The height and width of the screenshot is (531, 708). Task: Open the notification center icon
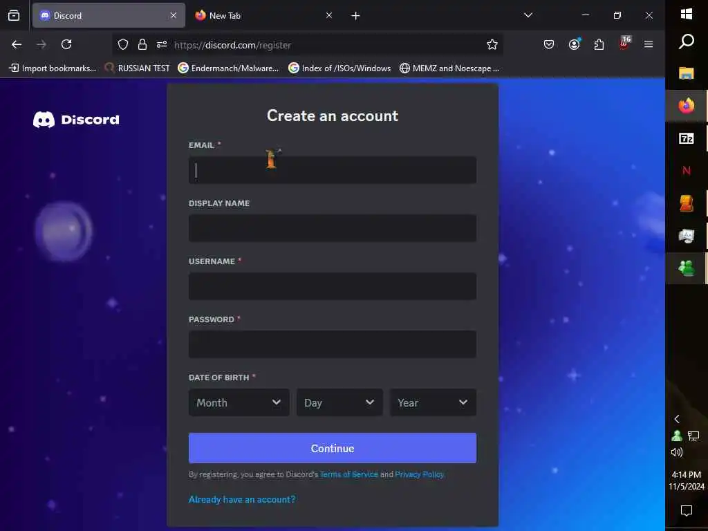pos(687,511)
